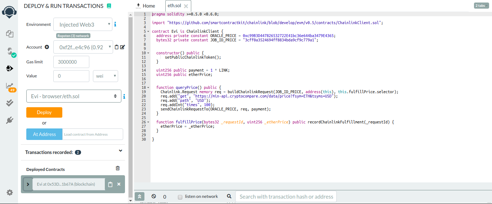Open the Environment dropdown
The height and width of the screenshot is (204, 492).
click(83, 24)
